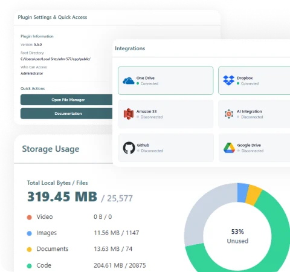Open the Dropbox integration card

(254, 80)
